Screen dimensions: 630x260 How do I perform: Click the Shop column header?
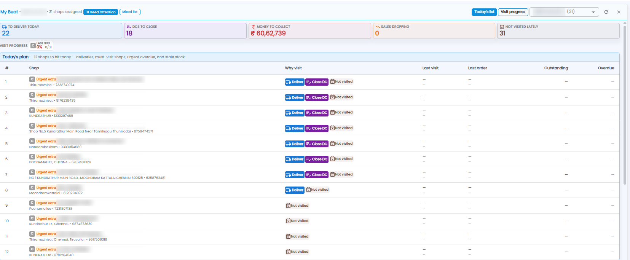[34, 68]
